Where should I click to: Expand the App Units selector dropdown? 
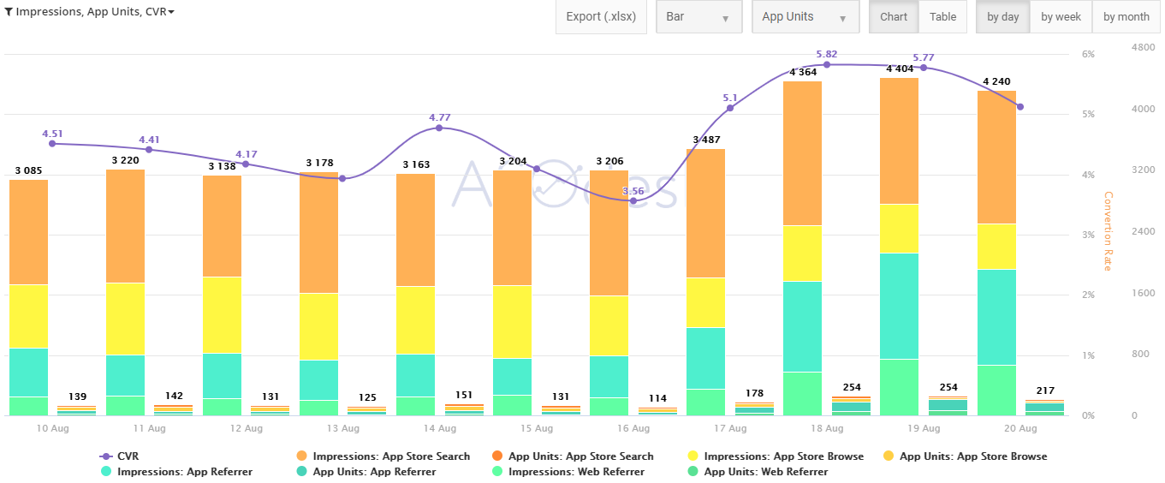coord(805,17)
